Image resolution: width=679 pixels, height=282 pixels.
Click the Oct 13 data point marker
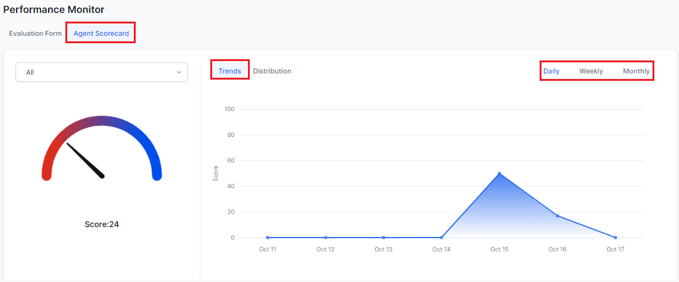pyautogui.click(x=384, y=238)
